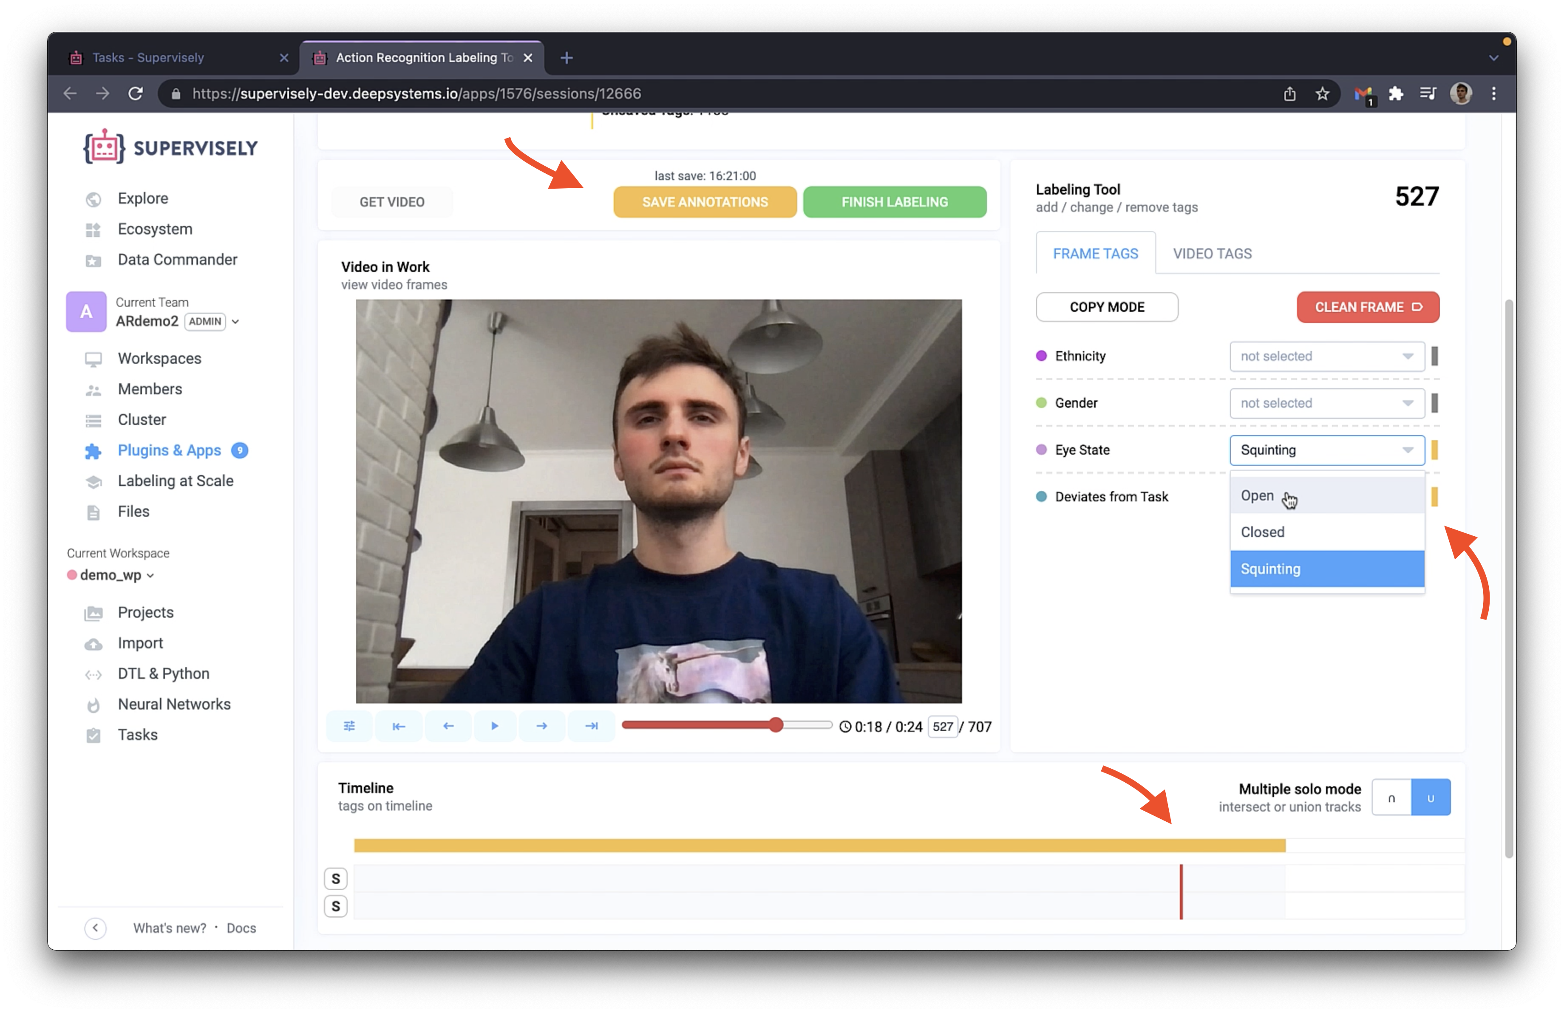Click SAVE ANNOTATIONS button

[x=705, y=202]
